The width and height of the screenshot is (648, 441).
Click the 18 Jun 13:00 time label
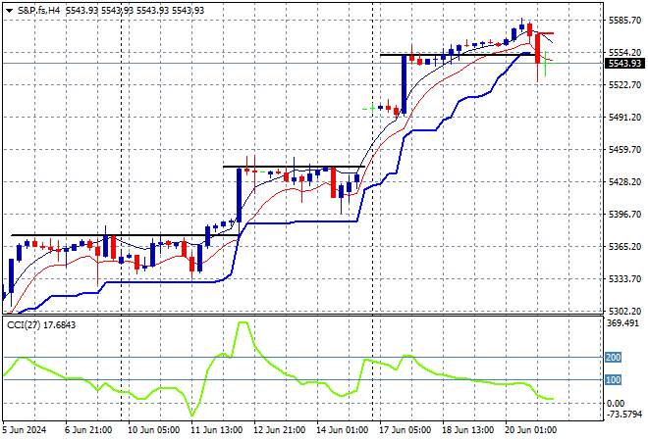(x=467, y=430)
